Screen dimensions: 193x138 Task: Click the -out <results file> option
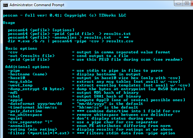click(x=31, y=56)
